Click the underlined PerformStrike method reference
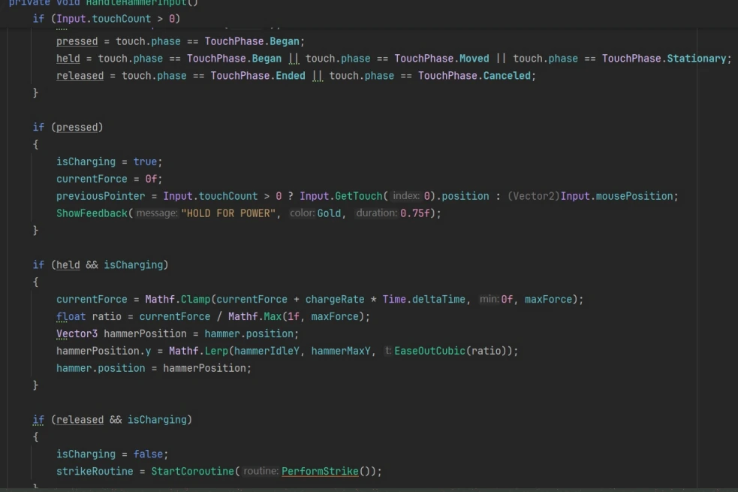 (320, 471)
